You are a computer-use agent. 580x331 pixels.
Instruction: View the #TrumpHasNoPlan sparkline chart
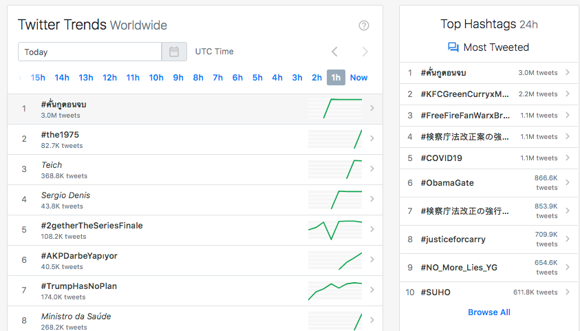tap(335, 290)
